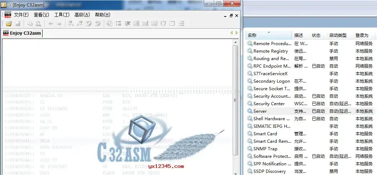Click the tab strip scroll-right arrow
Image resolution: width=377 pixels, height=175 pixels.
237,33
